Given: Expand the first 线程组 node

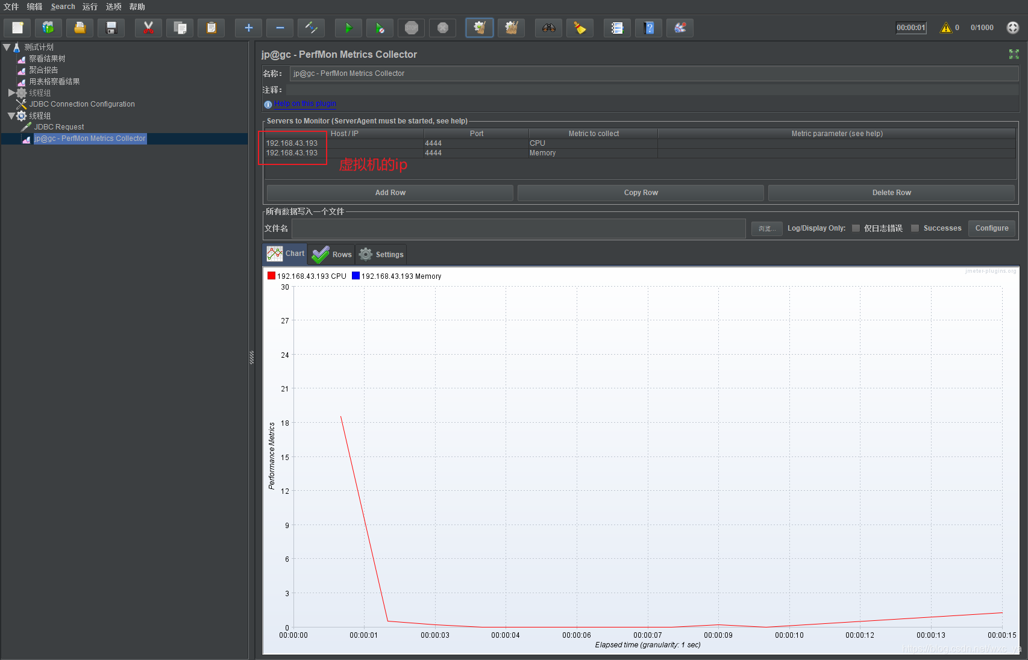Looking at the screenshot, I should [x=11, y=93].
